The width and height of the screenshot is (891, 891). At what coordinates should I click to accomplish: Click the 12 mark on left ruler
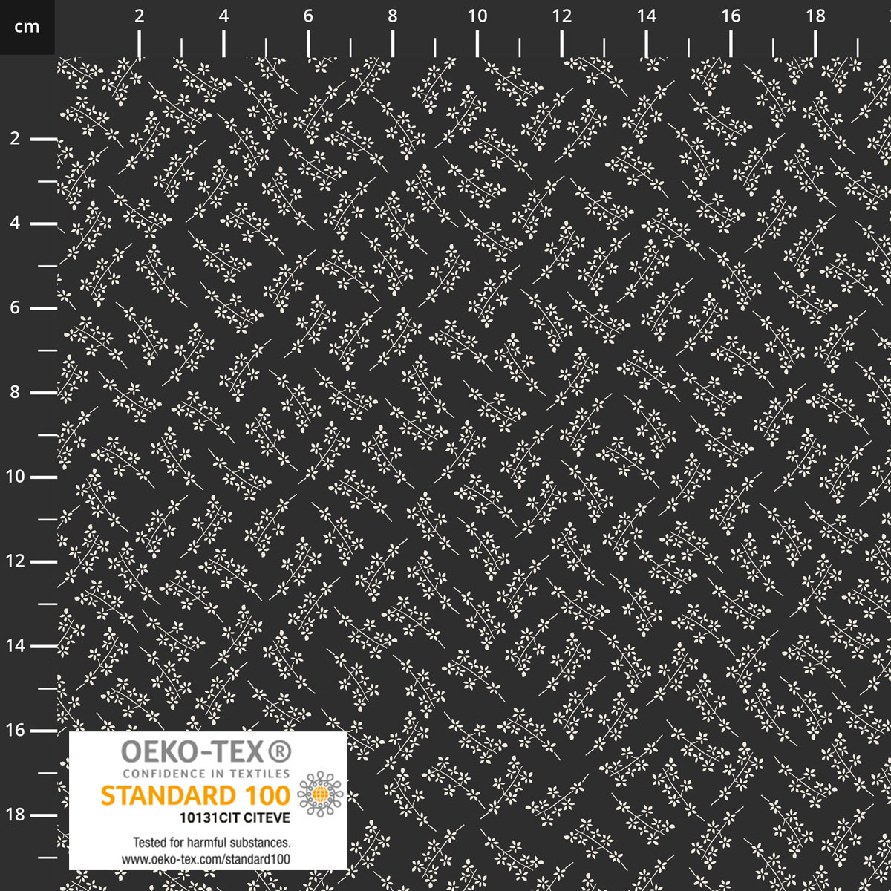coord(15,561)
